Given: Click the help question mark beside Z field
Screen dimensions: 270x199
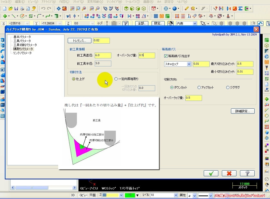Looking at the screenshot, I should click(x=126, y=23).
